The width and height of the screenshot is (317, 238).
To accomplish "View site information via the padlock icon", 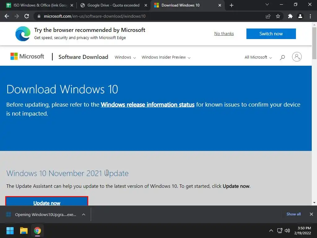I will pos(39,16).
